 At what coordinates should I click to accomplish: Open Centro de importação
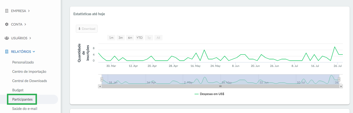tap(29, 71)
